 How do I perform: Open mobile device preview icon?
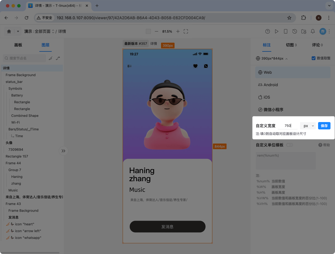click(286, 31)
